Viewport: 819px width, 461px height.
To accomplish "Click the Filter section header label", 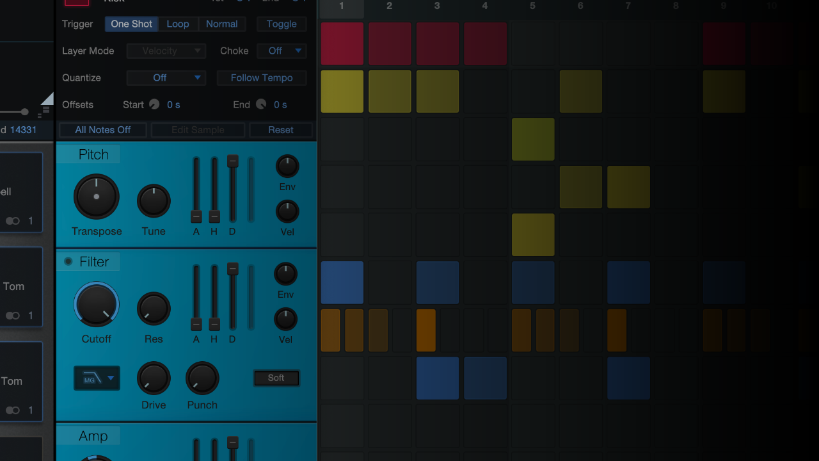I will (x=94, y=262).
